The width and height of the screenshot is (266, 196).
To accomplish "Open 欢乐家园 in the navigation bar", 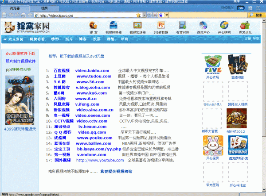I will [x=16, y=39].
